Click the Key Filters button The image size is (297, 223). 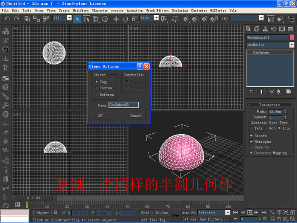(x=214, y=219)
